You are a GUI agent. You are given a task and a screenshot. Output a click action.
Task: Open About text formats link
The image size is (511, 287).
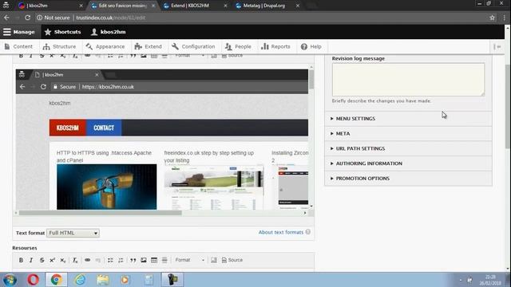coord(281,232)
